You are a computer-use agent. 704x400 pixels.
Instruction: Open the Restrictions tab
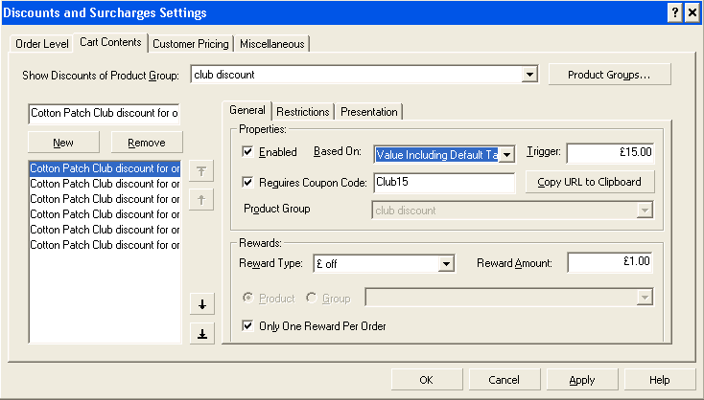pyautogui.click(x=303, y=112)
